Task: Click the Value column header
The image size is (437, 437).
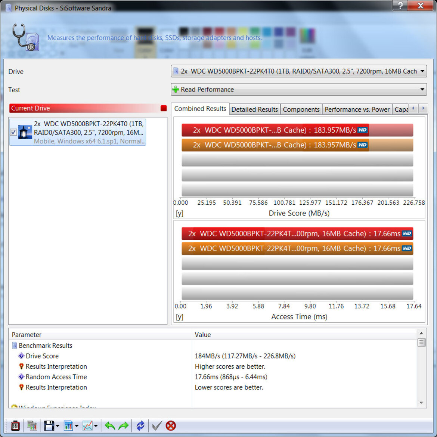Action: [304, 334]
